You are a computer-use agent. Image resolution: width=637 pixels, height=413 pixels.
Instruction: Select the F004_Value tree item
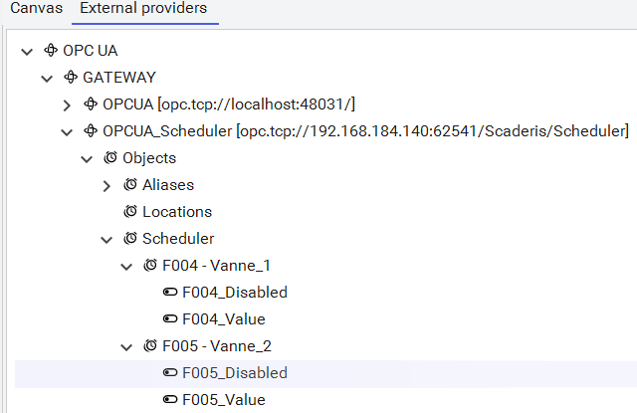point(224,319)
